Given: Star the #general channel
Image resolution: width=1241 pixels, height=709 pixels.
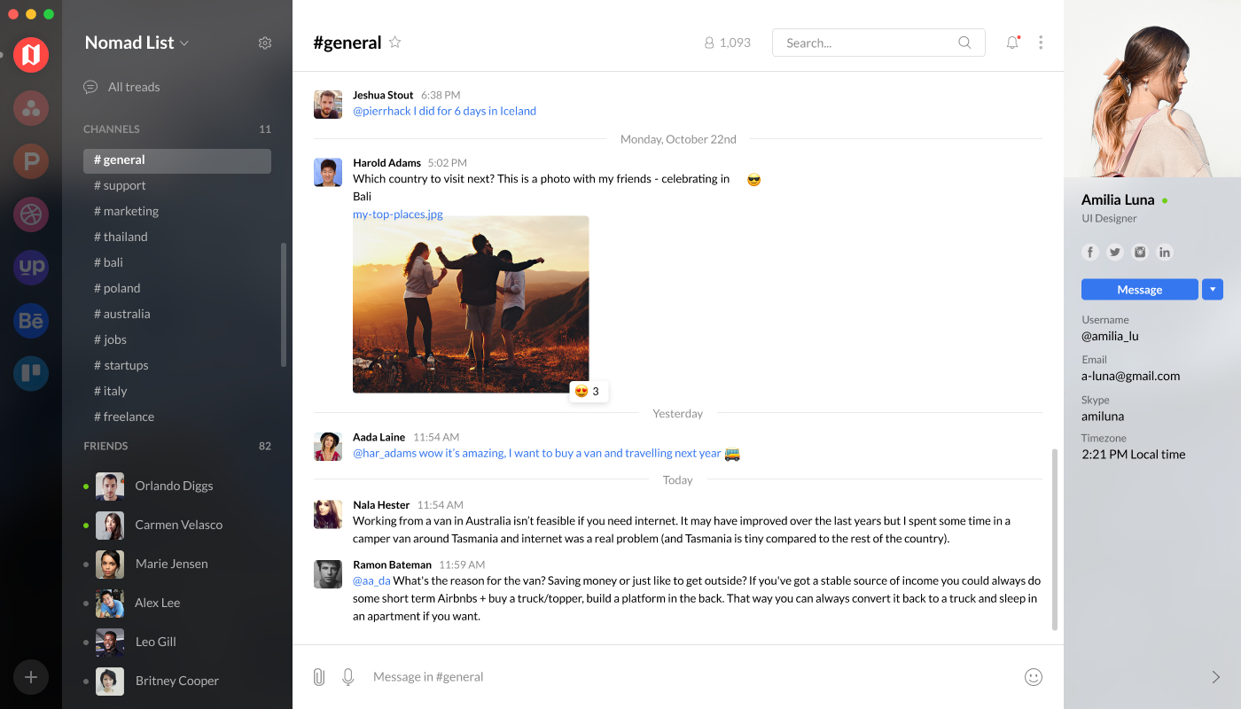Looking at the screenshot, I should click(395, 42).
